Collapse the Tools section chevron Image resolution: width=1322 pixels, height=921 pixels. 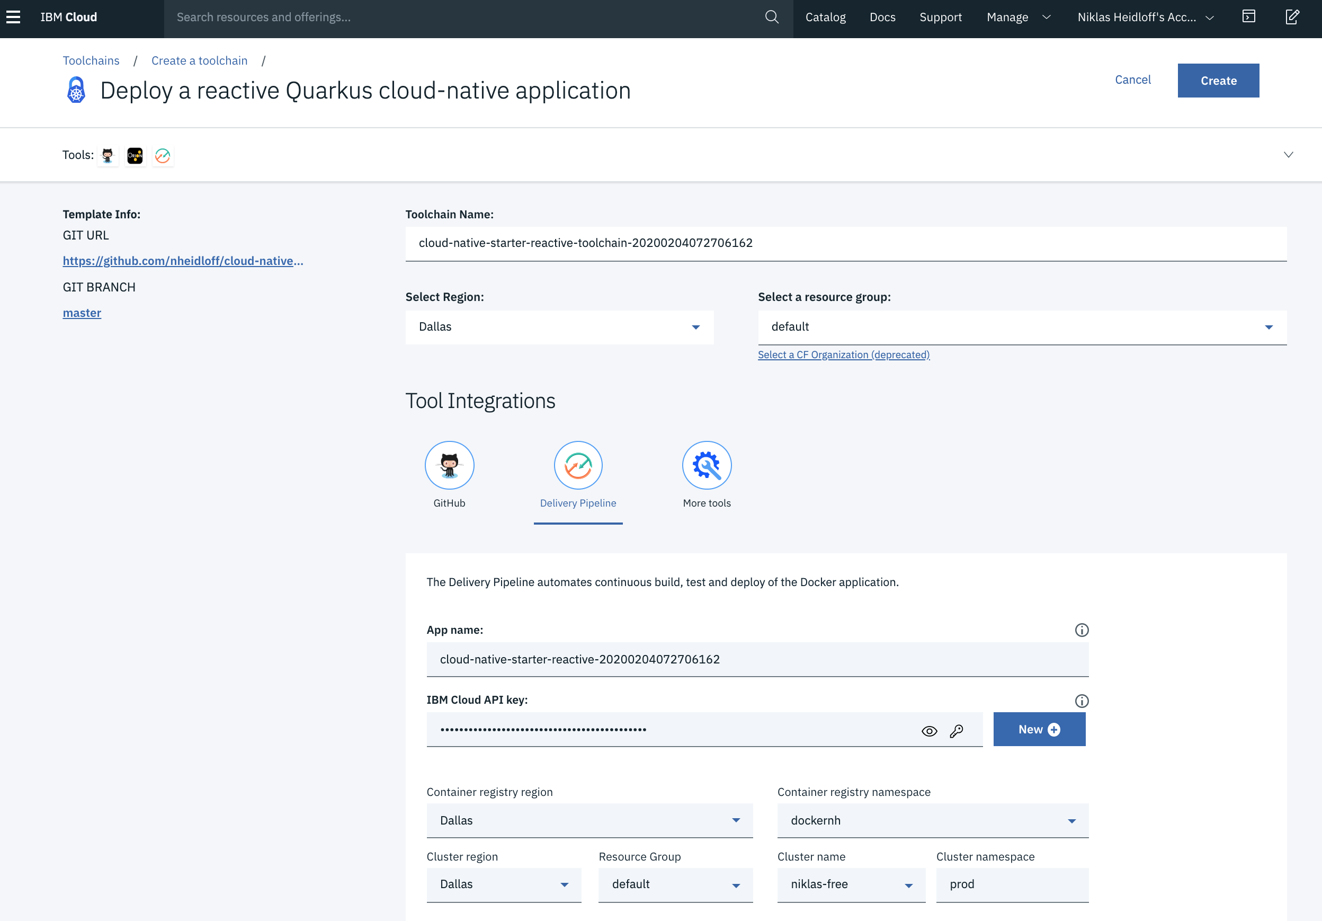[1288, 155]
